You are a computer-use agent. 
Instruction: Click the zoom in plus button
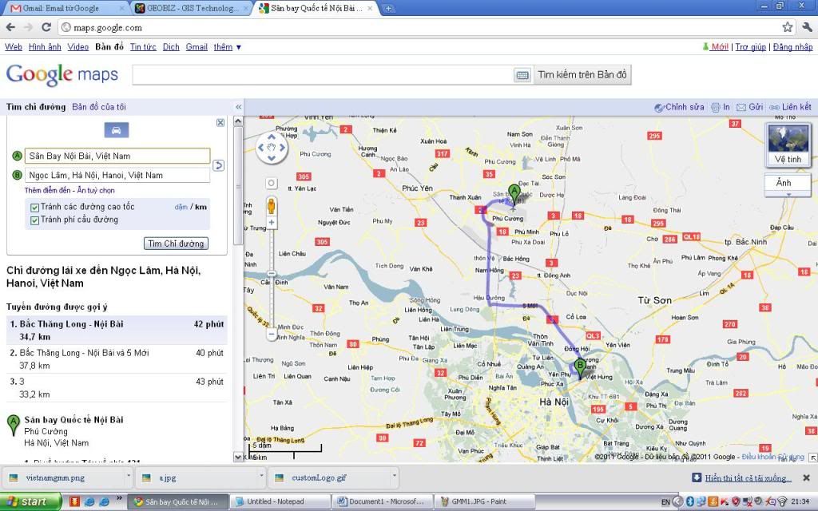272,224
